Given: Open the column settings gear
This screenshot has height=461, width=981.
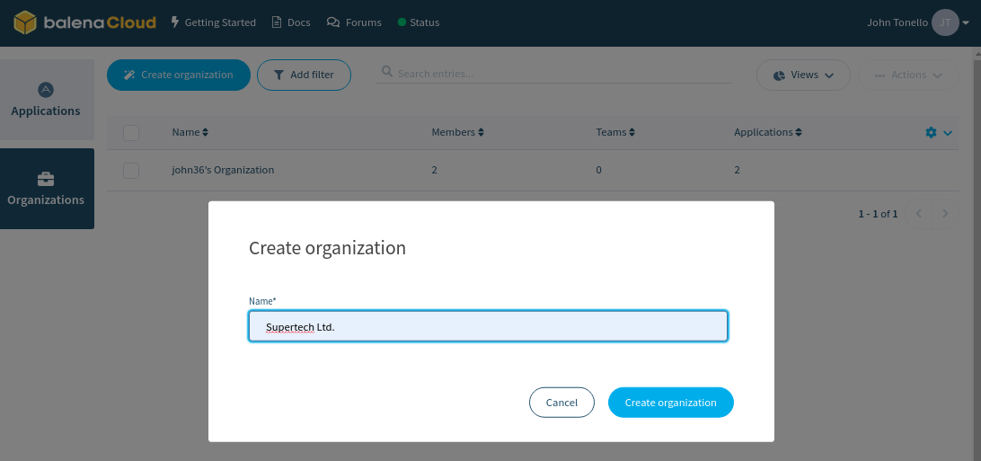Looking at the screenshot, I should tap(931, 133).
